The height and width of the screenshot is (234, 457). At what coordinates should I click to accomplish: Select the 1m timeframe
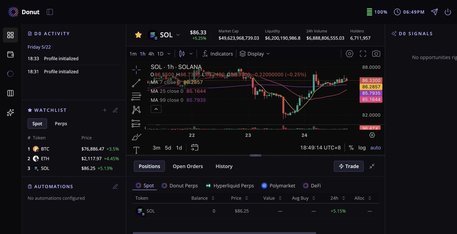tap(133, 54)
